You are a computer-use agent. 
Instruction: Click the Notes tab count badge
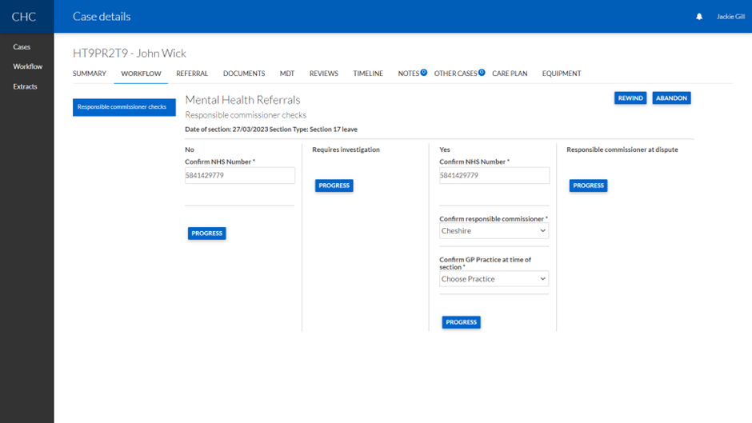424,73
